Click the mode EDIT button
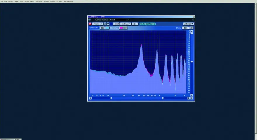 (191, 28)
